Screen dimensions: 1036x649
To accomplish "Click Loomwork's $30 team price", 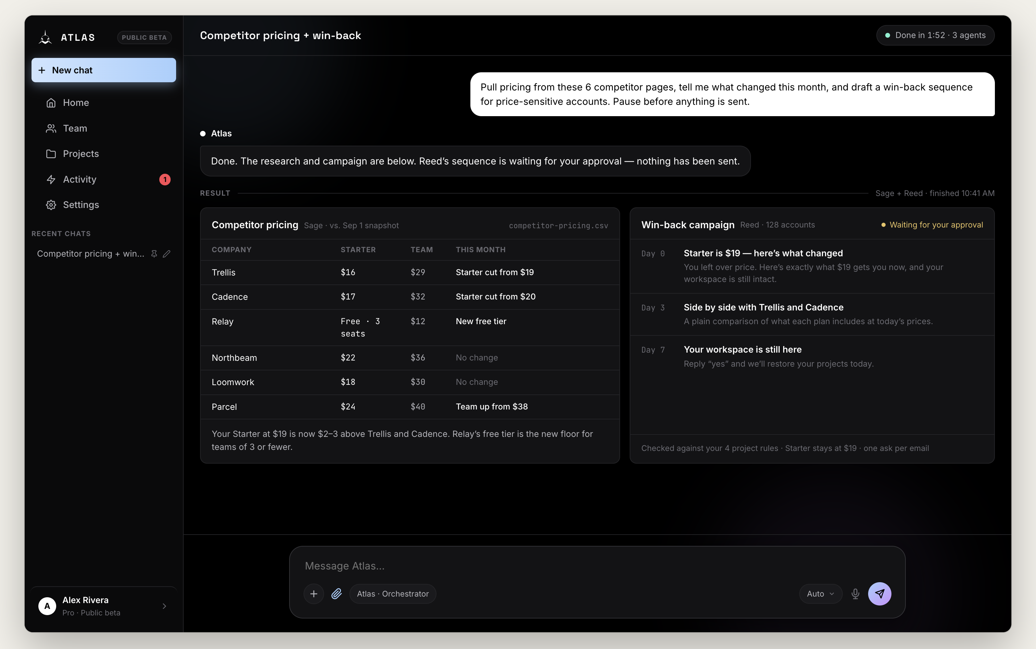I will pyautogui.click(x=418, y=382).
